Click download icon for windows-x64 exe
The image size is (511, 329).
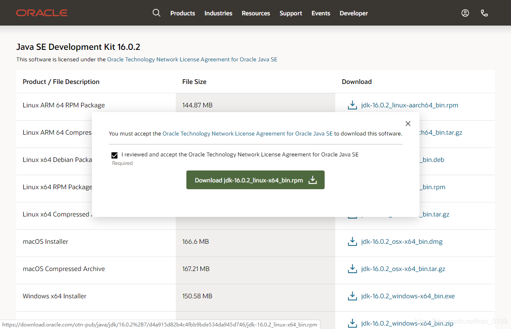click(352, 296)
